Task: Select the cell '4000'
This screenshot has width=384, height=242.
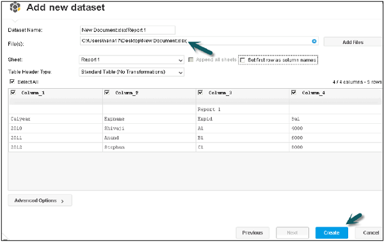Action: [336, 128]
